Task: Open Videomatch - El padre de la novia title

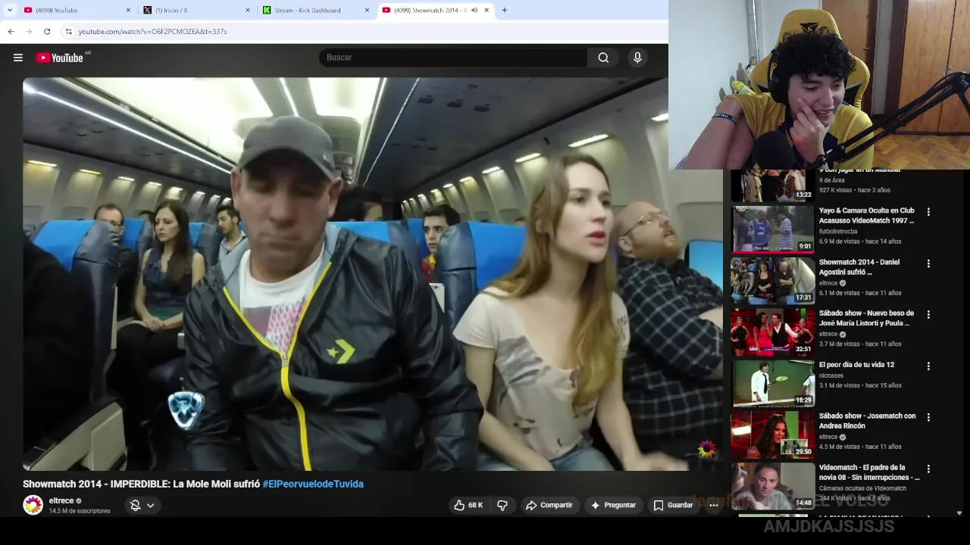Action: tap(869, 472)
